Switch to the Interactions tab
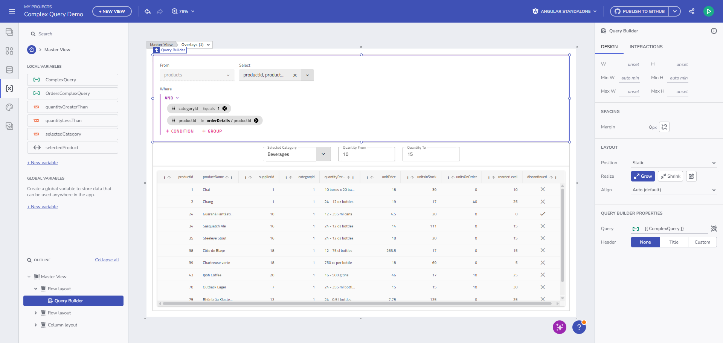The image size is (723, 343). point(646,47)
